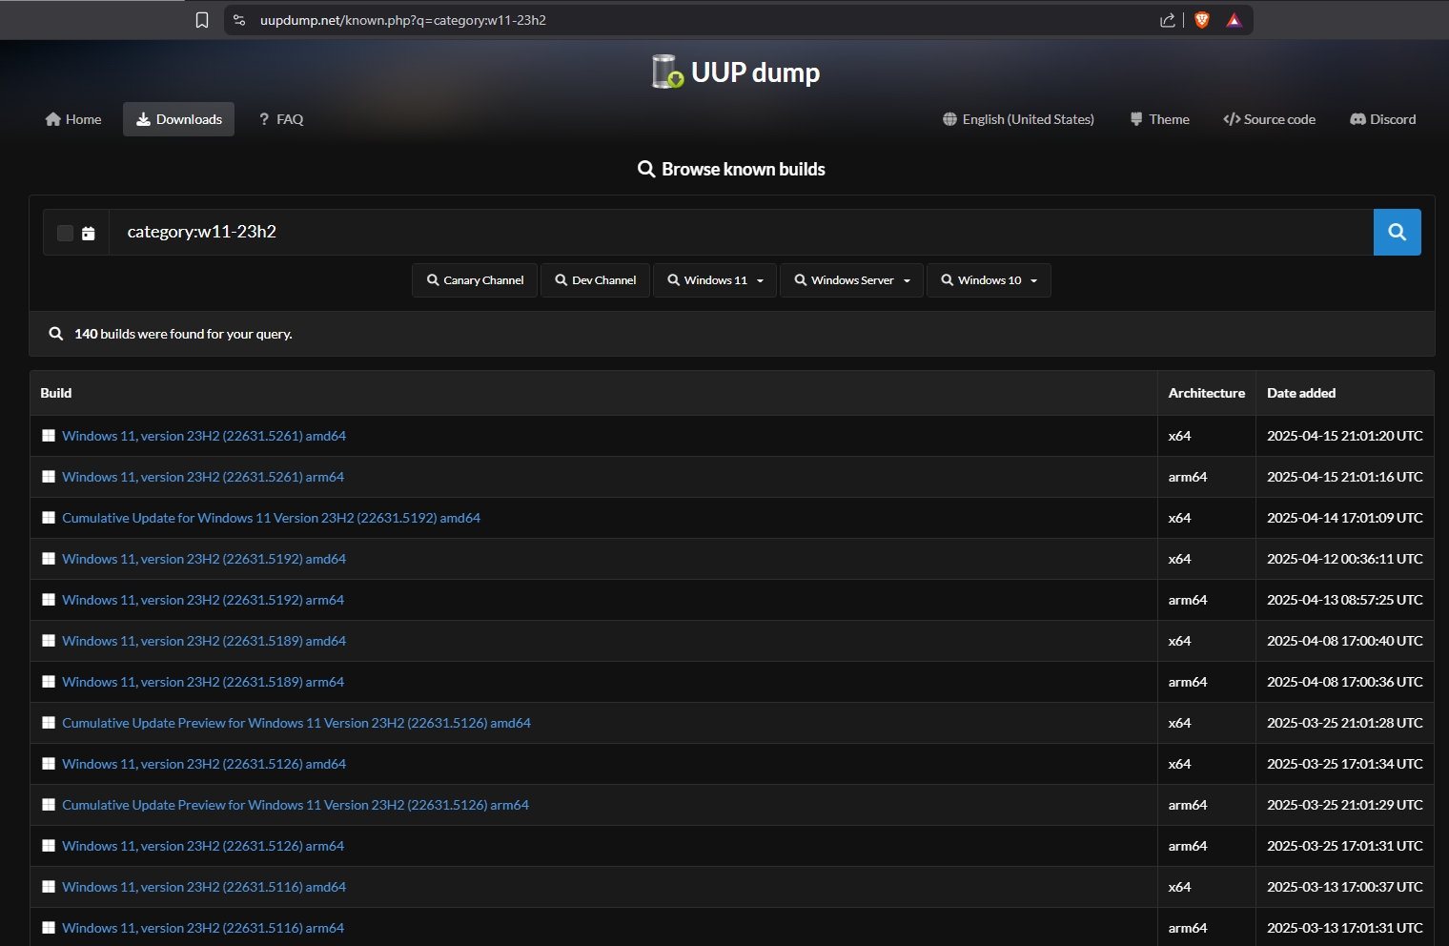Screen dimensions: 1449x946
Task: Click '140 builds were found' result text
Action: [183, 334]
